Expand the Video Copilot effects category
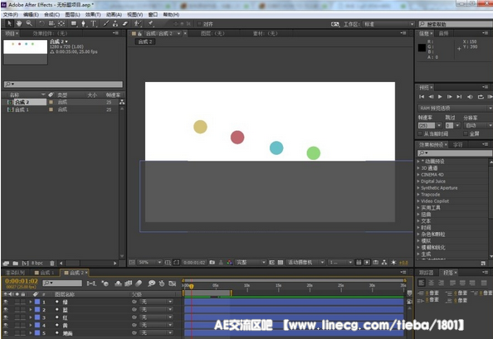Image resolution: width=493 pixels, height=339 pixels. click(x=418, y=201)
